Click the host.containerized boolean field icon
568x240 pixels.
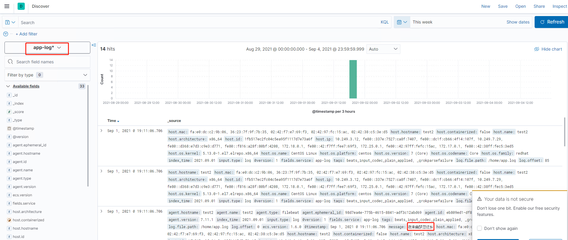[9, 220]
